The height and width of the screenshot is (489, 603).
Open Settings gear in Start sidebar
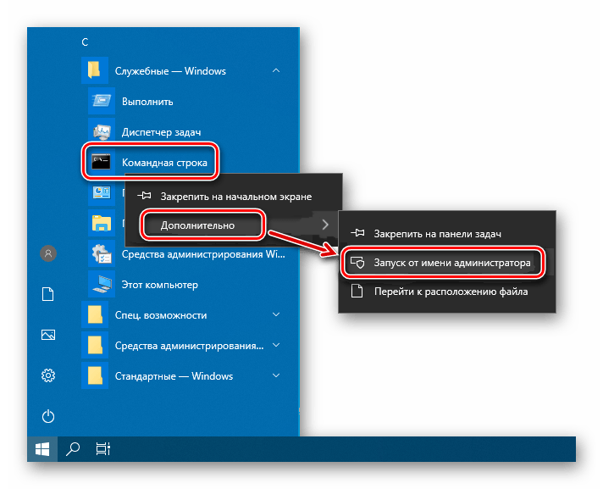point(48,375)
